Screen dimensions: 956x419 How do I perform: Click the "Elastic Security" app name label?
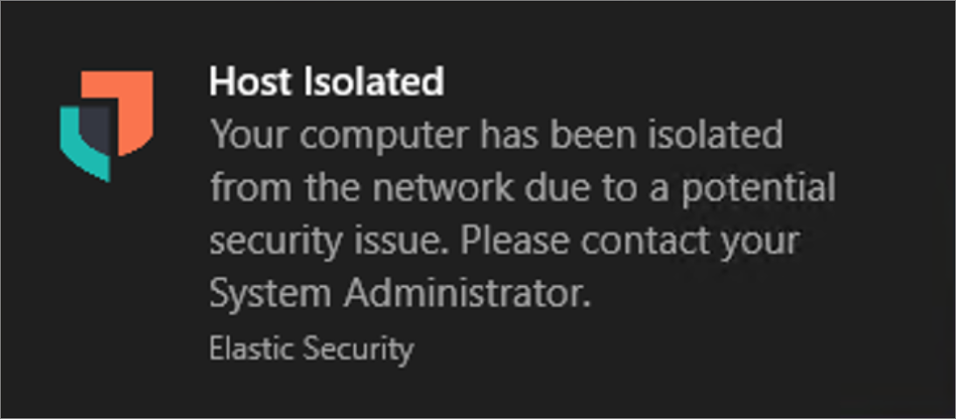click(311, 349)
